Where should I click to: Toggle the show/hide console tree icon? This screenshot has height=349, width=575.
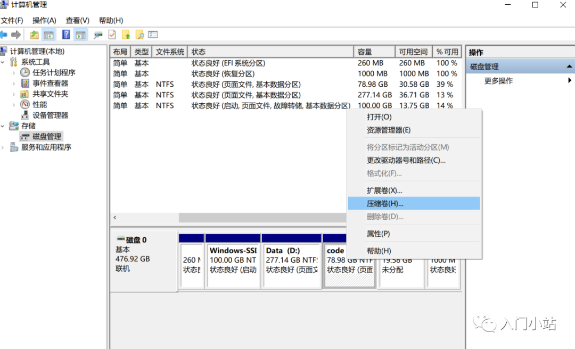48,35
